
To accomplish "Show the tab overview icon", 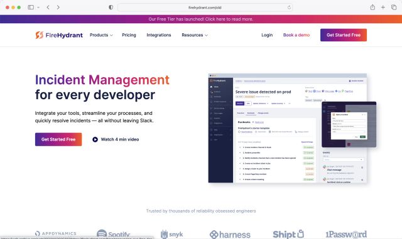I will [394, 7].
